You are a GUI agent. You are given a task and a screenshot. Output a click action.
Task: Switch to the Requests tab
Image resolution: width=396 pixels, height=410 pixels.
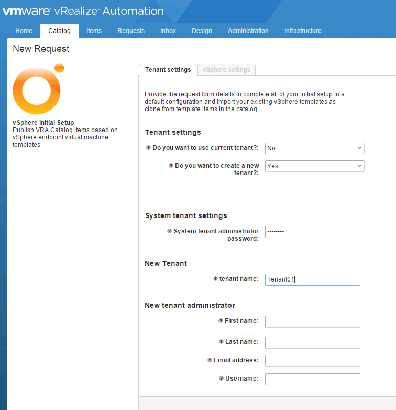tap(131, 31)
